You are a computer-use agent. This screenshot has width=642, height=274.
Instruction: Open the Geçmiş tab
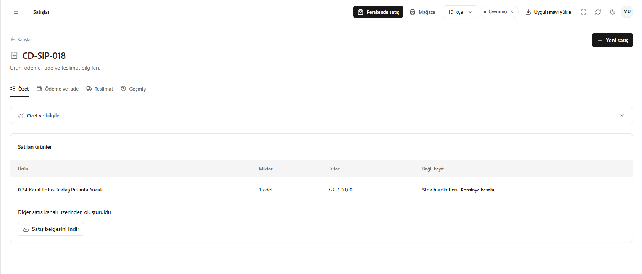(x=133, y=89)
